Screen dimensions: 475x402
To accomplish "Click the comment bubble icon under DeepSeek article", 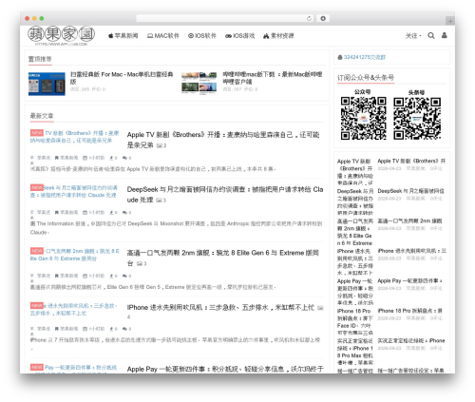I will (x=124, y=212).
